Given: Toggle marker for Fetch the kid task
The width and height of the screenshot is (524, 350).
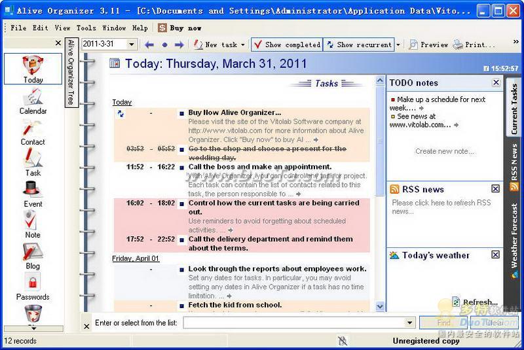Looking at the screenshot, I should [182, 306].
